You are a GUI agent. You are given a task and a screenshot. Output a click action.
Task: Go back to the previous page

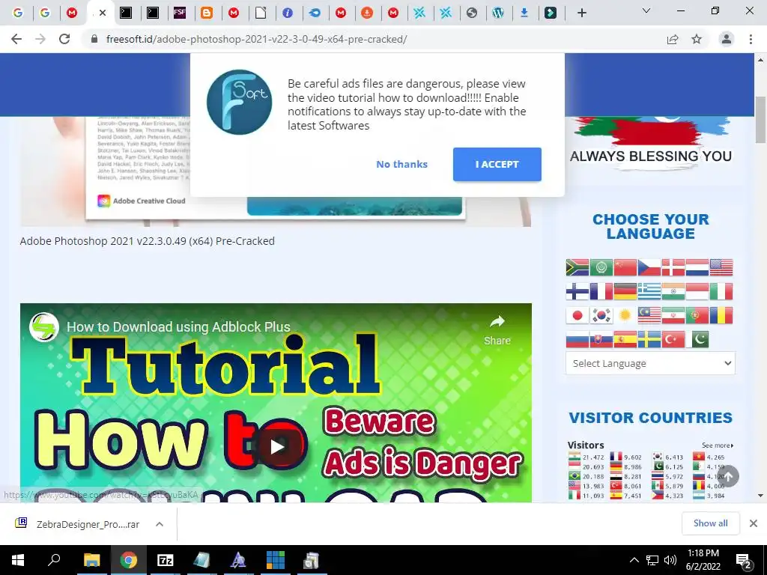(x=16, y=39)
